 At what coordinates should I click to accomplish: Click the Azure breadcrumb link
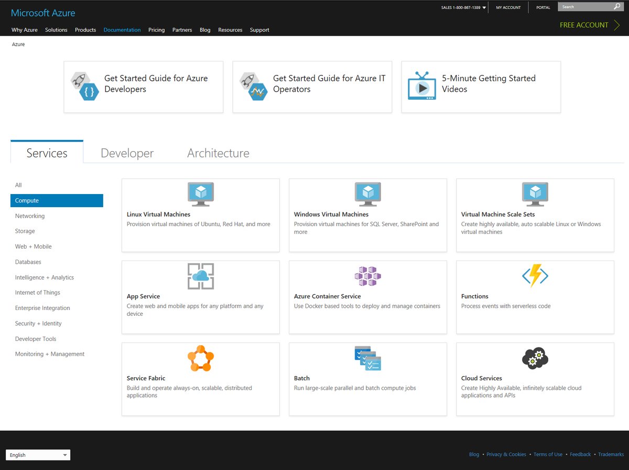click(x=18, y=45)
